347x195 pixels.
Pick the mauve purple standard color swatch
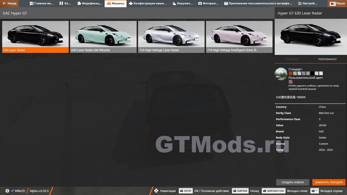(x=308, y=73)
